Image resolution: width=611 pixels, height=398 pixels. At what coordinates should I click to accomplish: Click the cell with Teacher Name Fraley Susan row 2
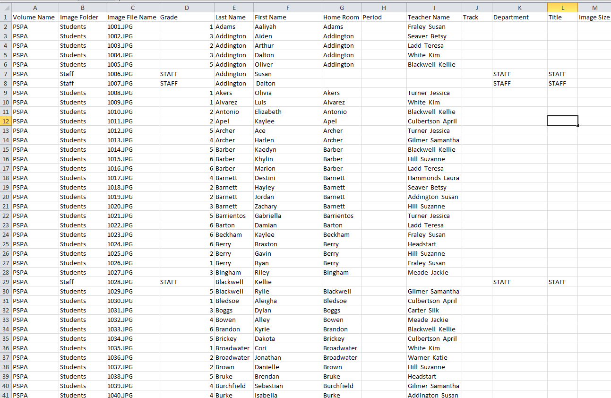434,26
